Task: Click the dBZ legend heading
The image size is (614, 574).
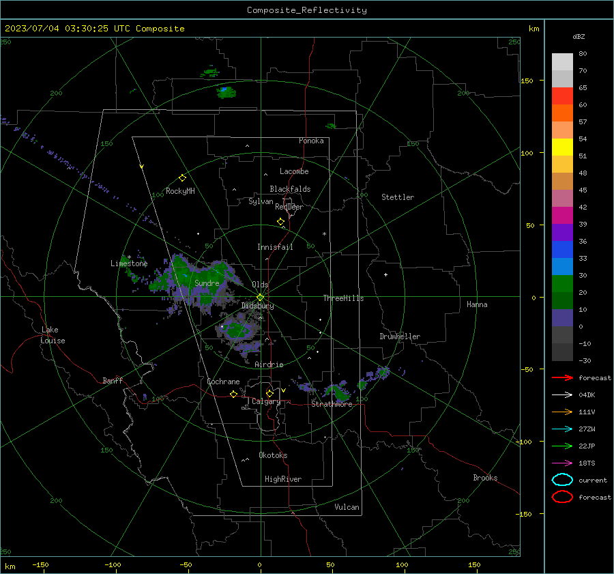Action: point(579,37)
